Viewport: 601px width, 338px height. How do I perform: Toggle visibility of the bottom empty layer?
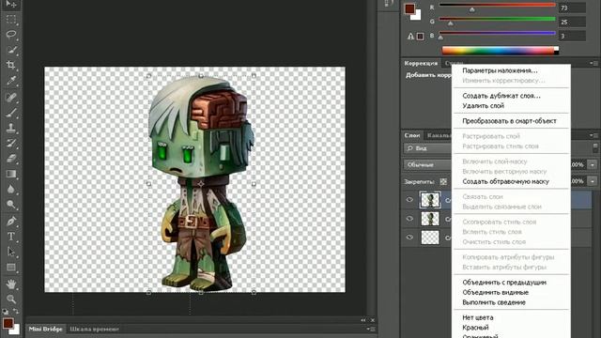click(409, 238)
